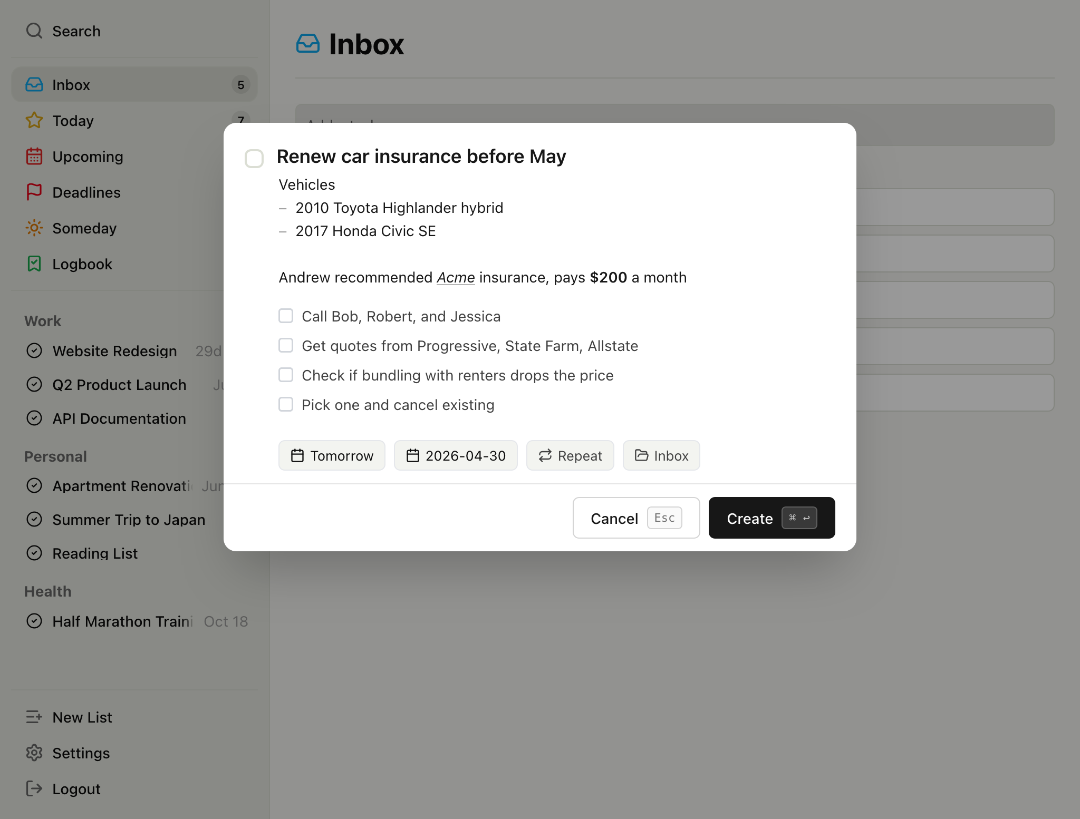Create the task
This screenshot has height=819, width=1080.
pyautogui.click(x=772, y=518)
